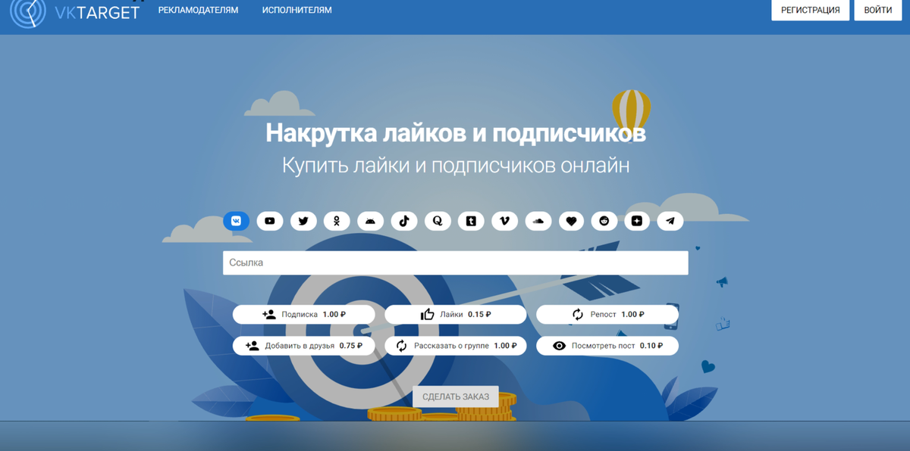This screenshot has height=451, width=910.
Task: Open the Исполнителям menu item
Action: click(x=297, y=11)
